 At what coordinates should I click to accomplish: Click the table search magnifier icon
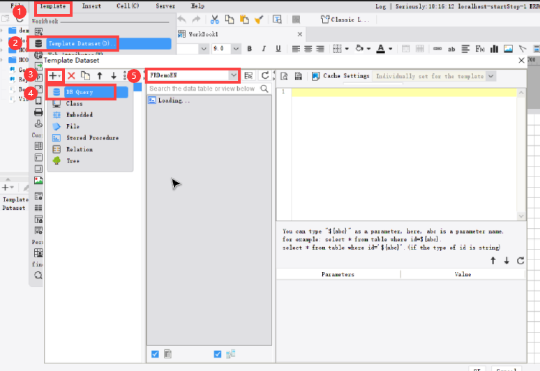(x=264, y=89)
